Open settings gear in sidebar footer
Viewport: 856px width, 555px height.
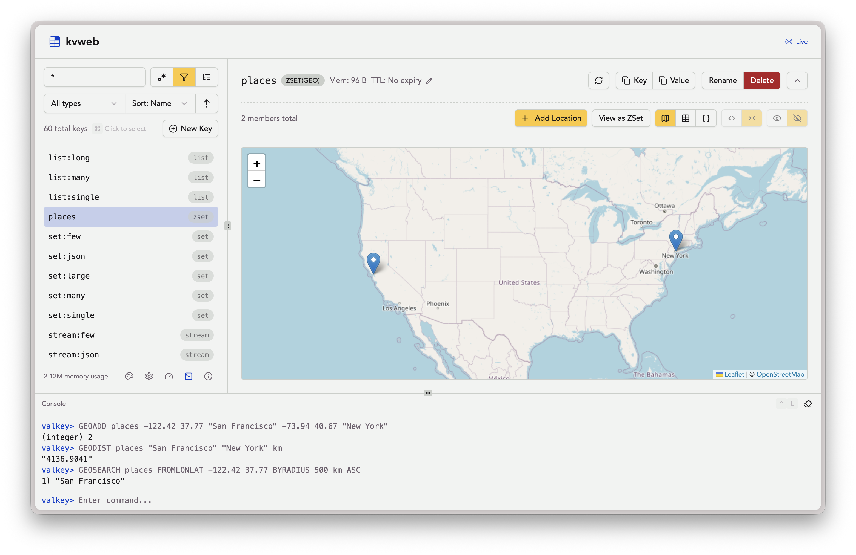pos(149,376)
